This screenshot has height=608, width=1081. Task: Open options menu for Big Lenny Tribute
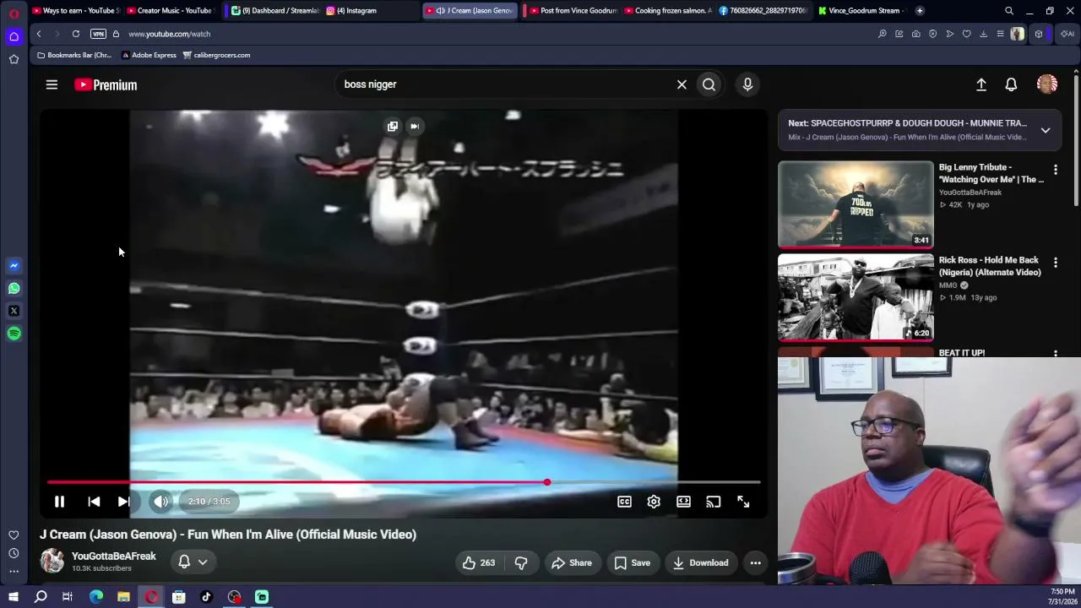(1056, 171)
